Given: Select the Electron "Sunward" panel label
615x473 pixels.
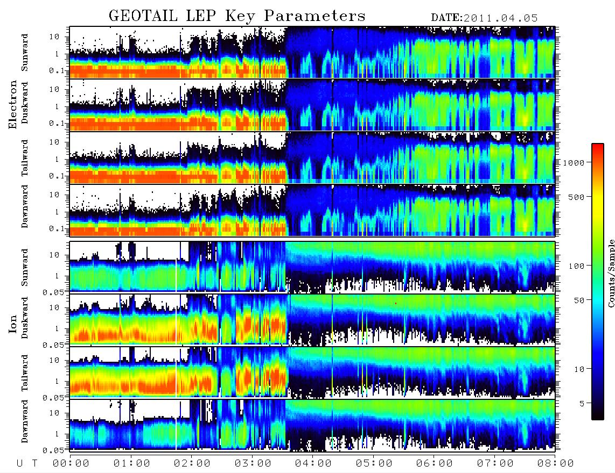Looking at the screenshot, I should [25, 53].
